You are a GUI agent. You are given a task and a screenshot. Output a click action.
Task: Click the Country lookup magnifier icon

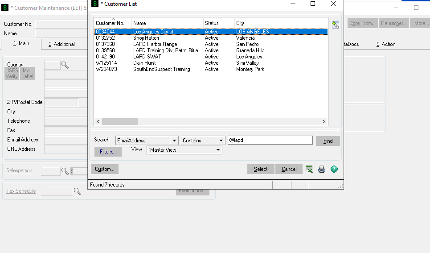click(65, 65)
